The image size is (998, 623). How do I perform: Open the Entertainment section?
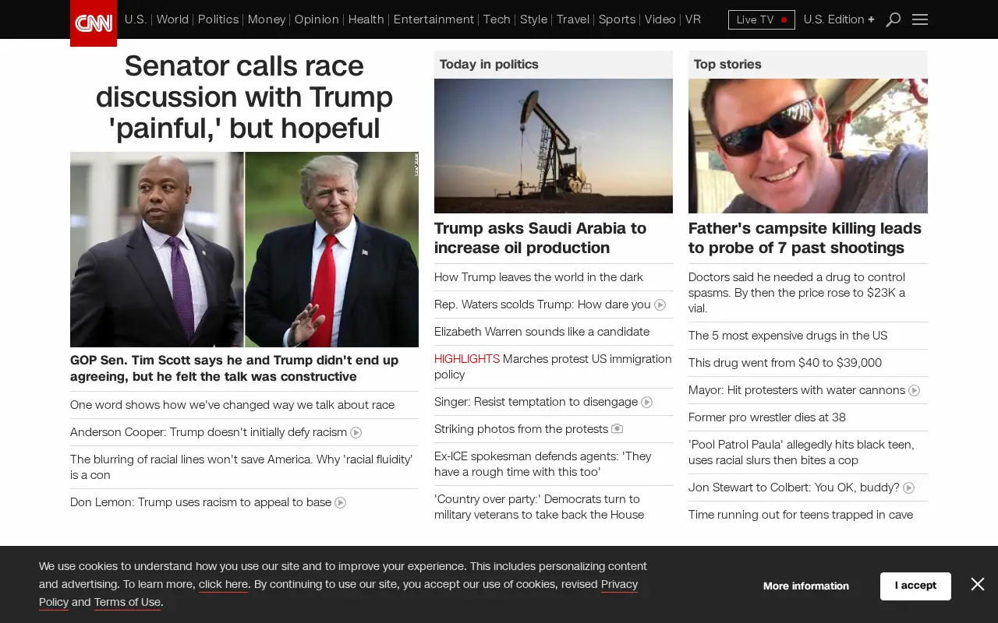click(x=434, y=19)
